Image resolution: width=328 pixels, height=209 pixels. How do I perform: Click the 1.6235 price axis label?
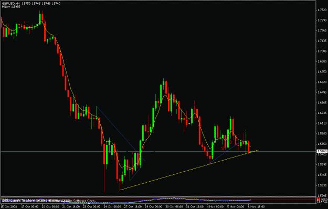(322, 113)
